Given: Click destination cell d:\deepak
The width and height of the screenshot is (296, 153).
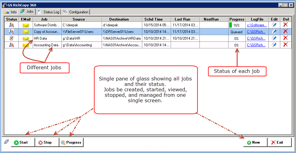Looking at the screenshot, I should 122,25.
